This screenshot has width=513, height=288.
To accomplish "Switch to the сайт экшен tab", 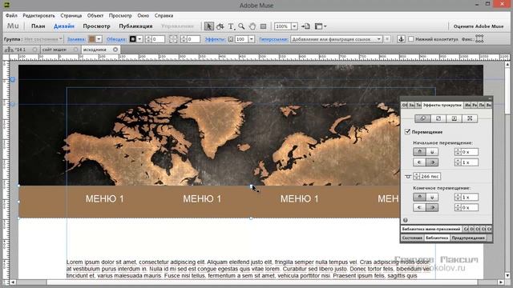I will (x=55, y=50).
